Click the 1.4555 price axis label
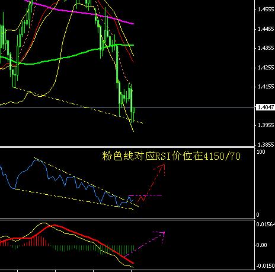Viewport: 275px width, 272px height. point(266,10)
